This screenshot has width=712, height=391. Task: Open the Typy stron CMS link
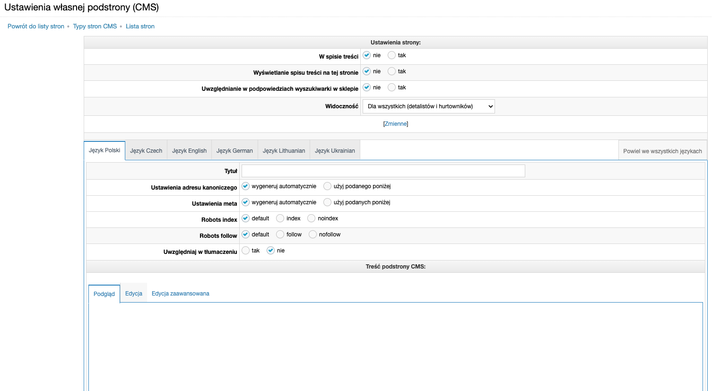(x=95, y=26)
